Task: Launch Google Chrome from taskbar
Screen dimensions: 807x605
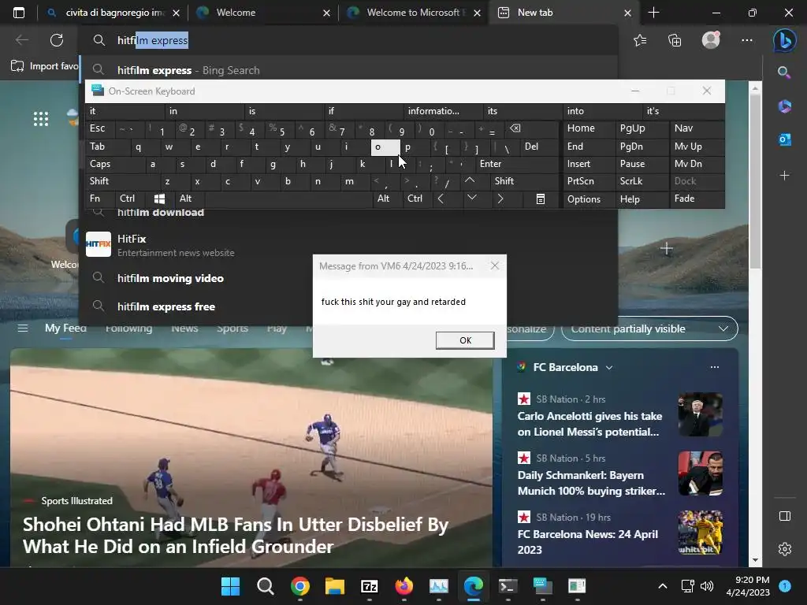Action: pos(300,586)
